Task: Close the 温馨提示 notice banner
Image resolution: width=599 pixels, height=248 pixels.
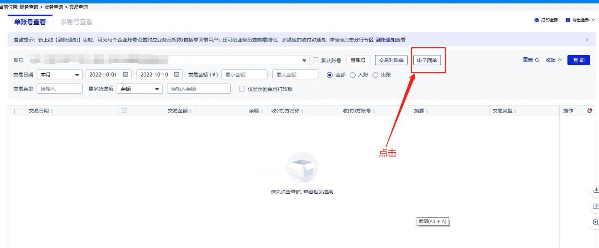Action: (x=587, y=40)
